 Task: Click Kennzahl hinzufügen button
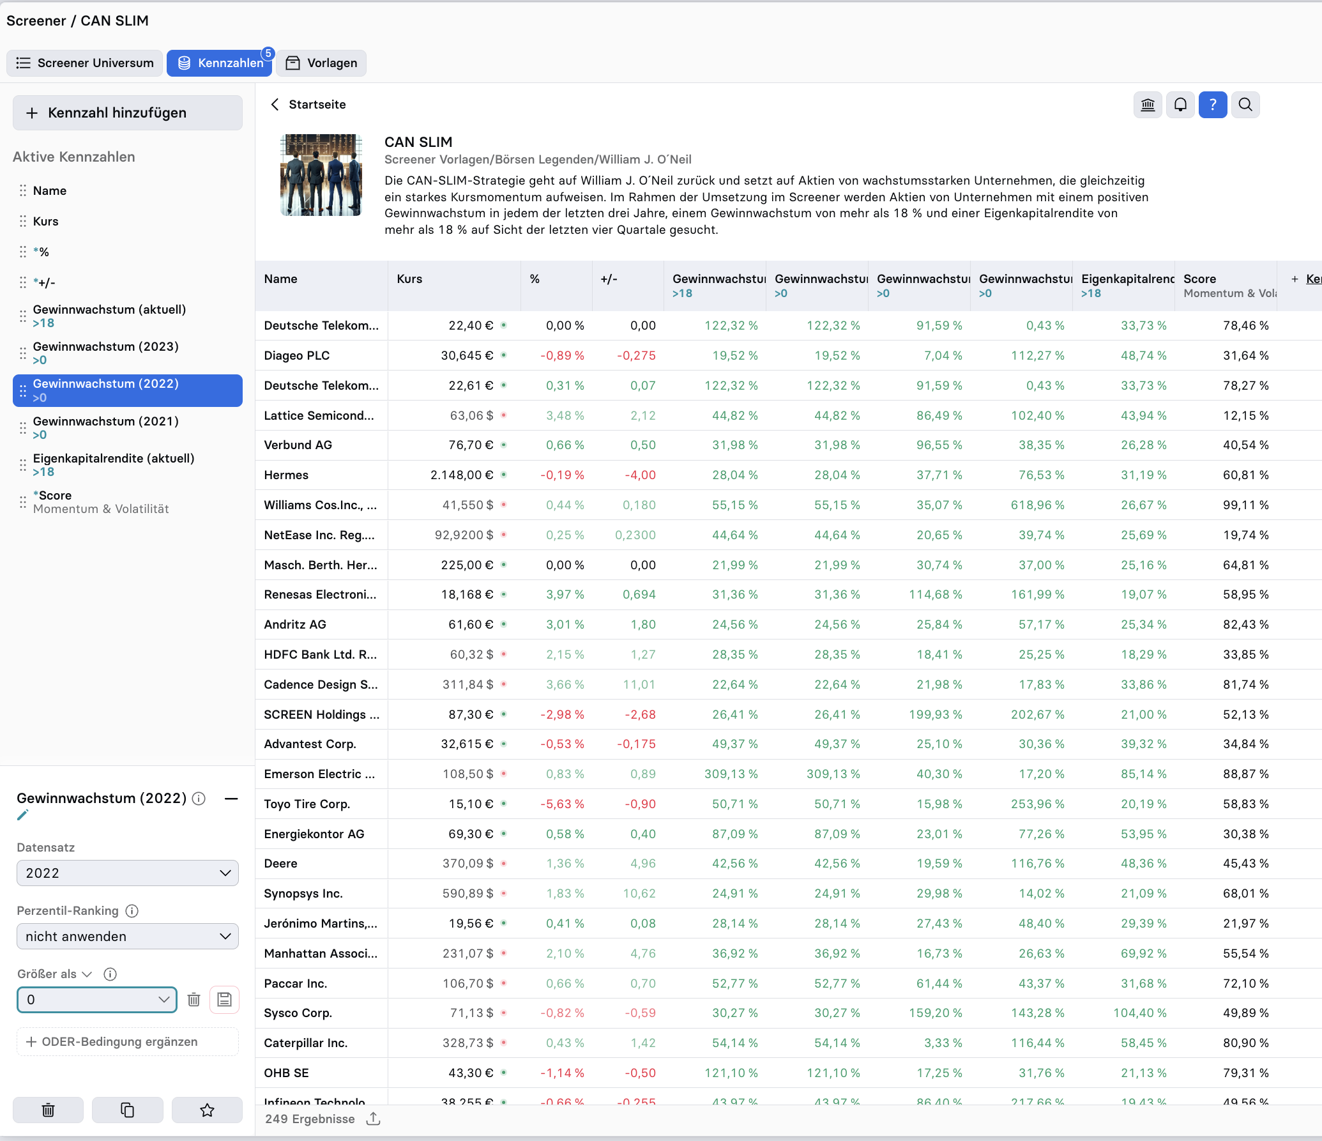pos(128,113)
